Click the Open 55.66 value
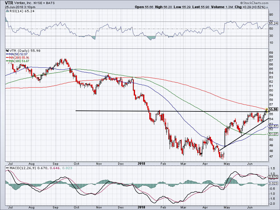The height and width of the screenshot is (210, 280). [x=144, y=7]
